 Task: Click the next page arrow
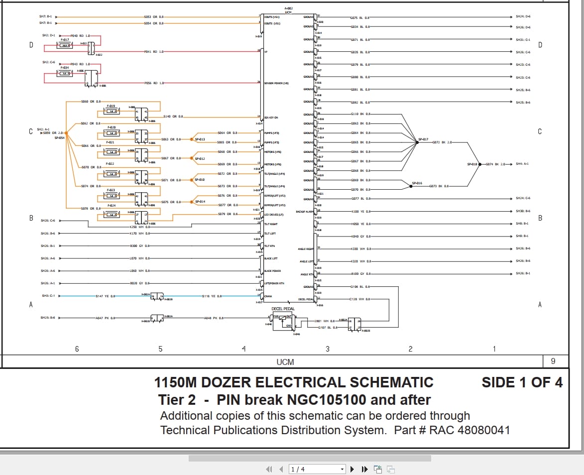pos(352,469)
